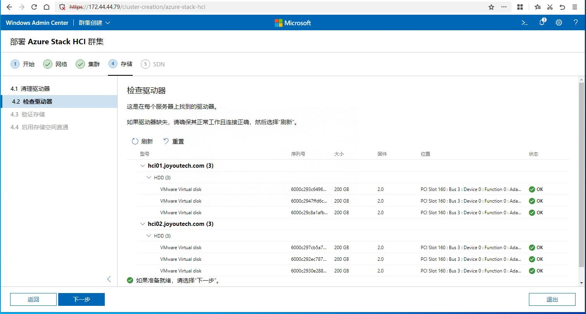
Task: Open the settings gear icon
Action: (x=559, y=23)
